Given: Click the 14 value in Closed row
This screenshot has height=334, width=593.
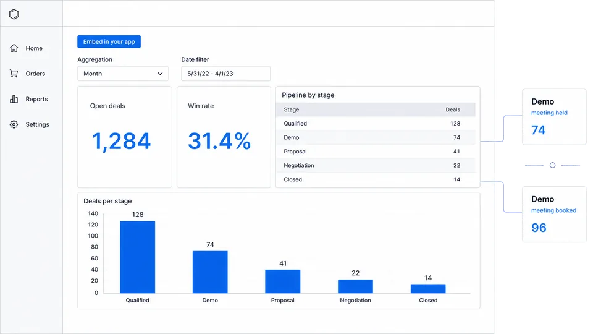Looking at the screenshot, I should 456,179.
